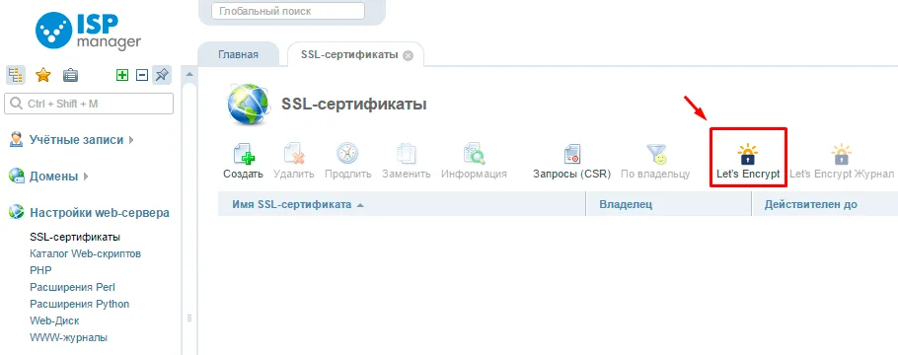Open the favorites star icon
The image size is (898, 355).
[x=43, y=75]
